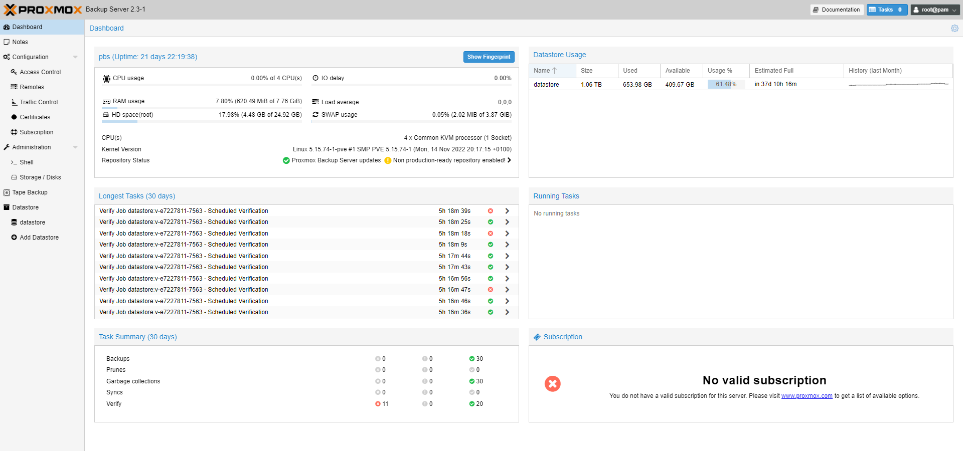
Task: Click the Add Datastore plus icon
Action: click(x=14, y=238)
